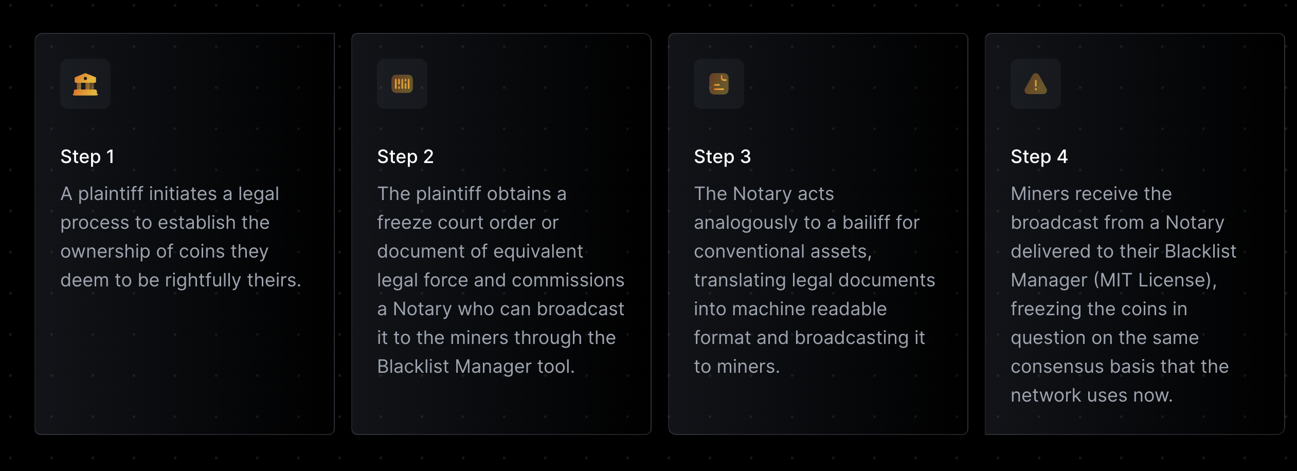Viewport: 1297px width, 471px height.
Task: Click "a Notary who can broadcast" line
Action: coord(500,309)
